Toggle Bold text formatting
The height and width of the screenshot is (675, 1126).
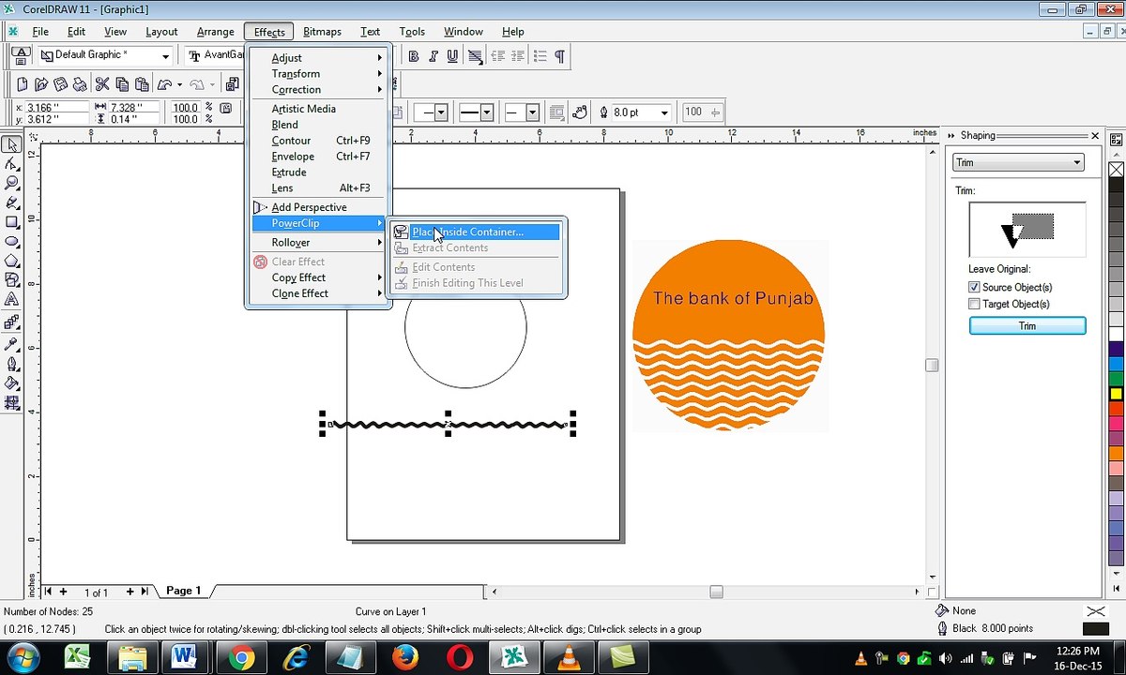pos(413,56)
